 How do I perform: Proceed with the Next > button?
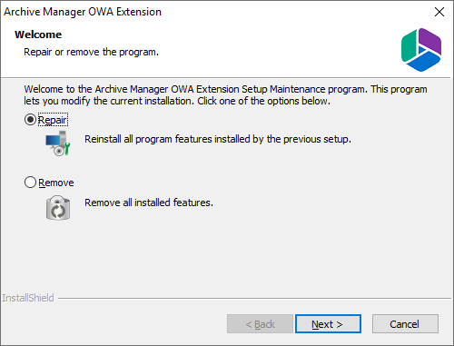328,324
